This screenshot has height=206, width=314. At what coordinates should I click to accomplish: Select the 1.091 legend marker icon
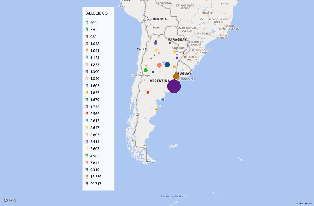click(x=86, y=51)
